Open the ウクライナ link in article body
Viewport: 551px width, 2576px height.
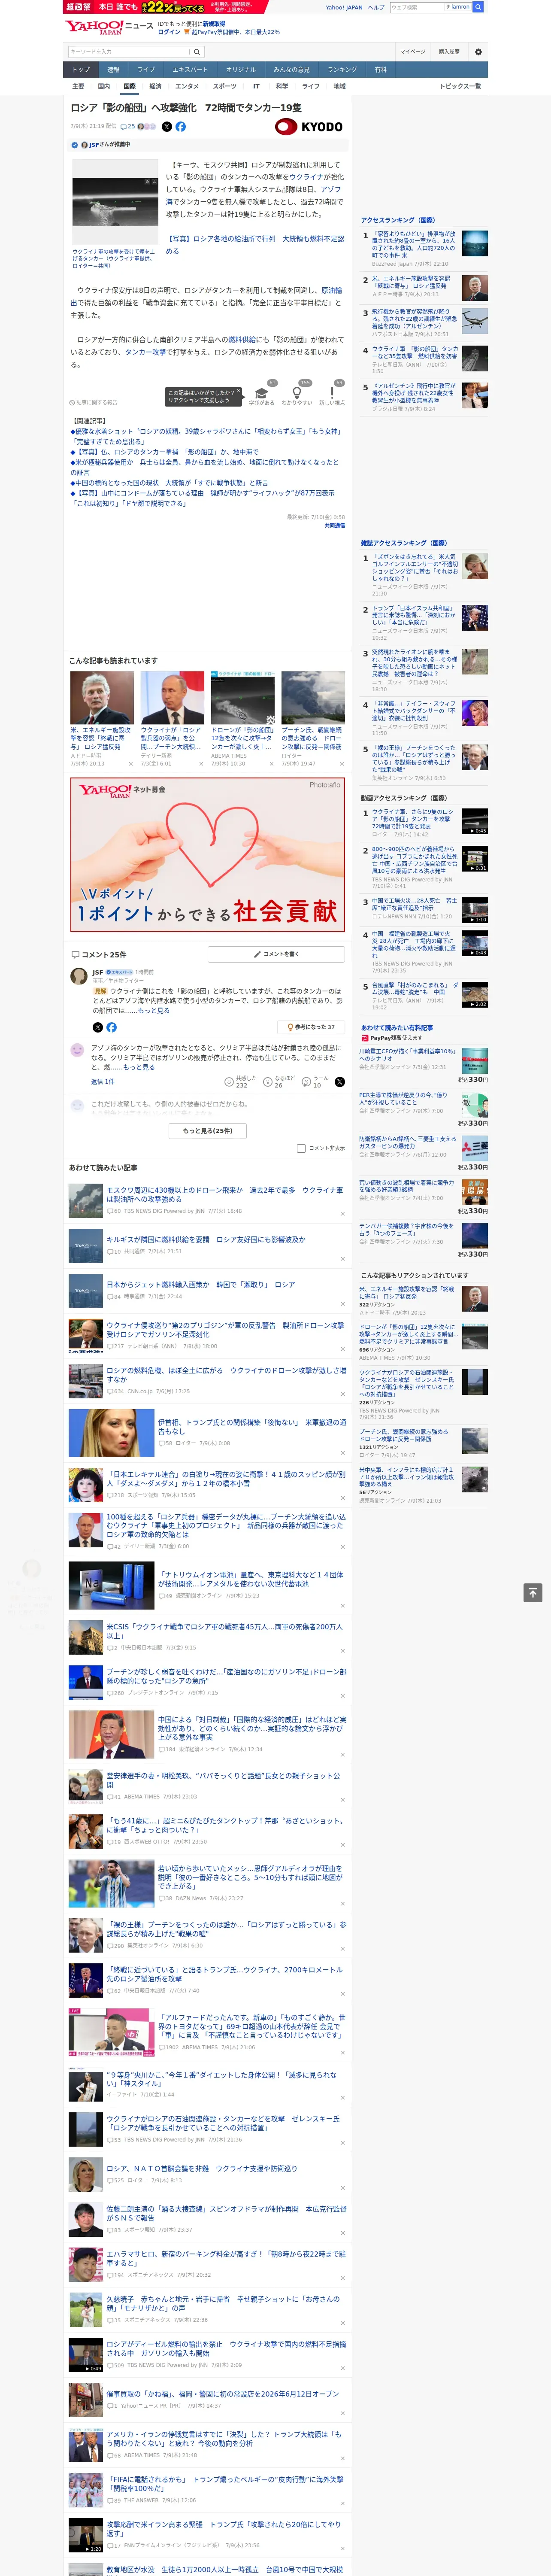pyautogui.click(x=306, y=177)
